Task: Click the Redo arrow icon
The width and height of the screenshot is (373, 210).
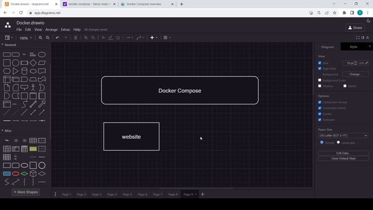Action: tap(65, 37)
